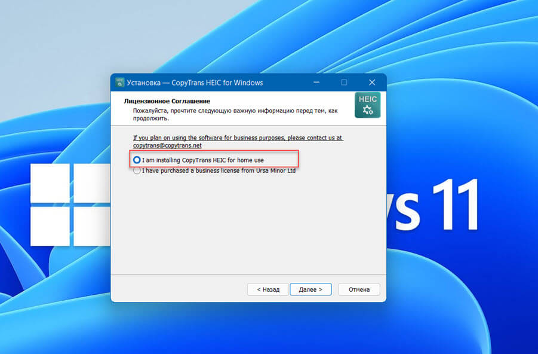Click the window title Установка — CopyTrans HEIC

[x=195, y=83]
